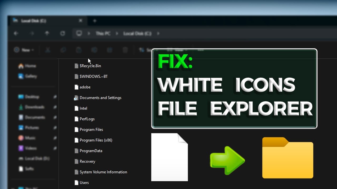Click the Share toolbar icon
This screenshot has width=337, height=189.
click(x=110, y=50)
